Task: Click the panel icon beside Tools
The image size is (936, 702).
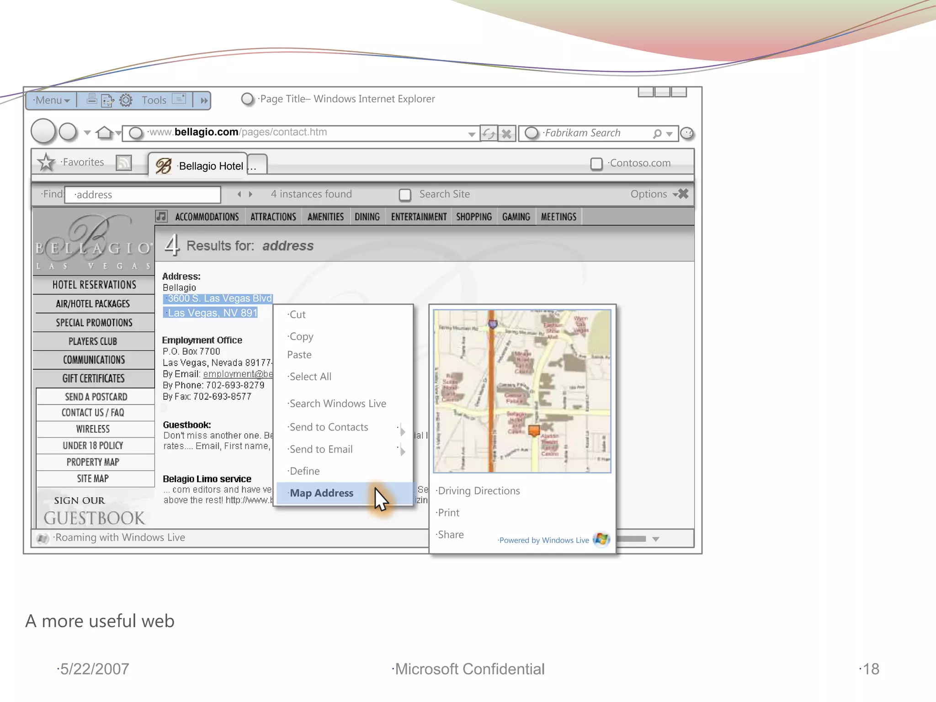Action: (179, 99)
